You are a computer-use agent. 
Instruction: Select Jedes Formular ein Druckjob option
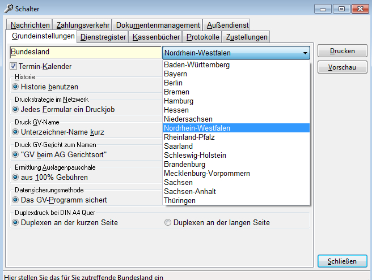[15, 110]
